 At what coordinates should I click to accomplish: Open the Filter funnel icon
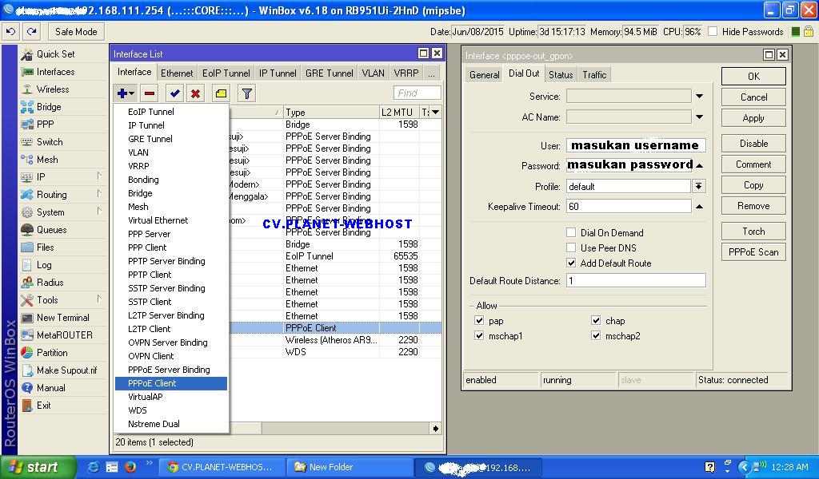(x=247, y=93)
